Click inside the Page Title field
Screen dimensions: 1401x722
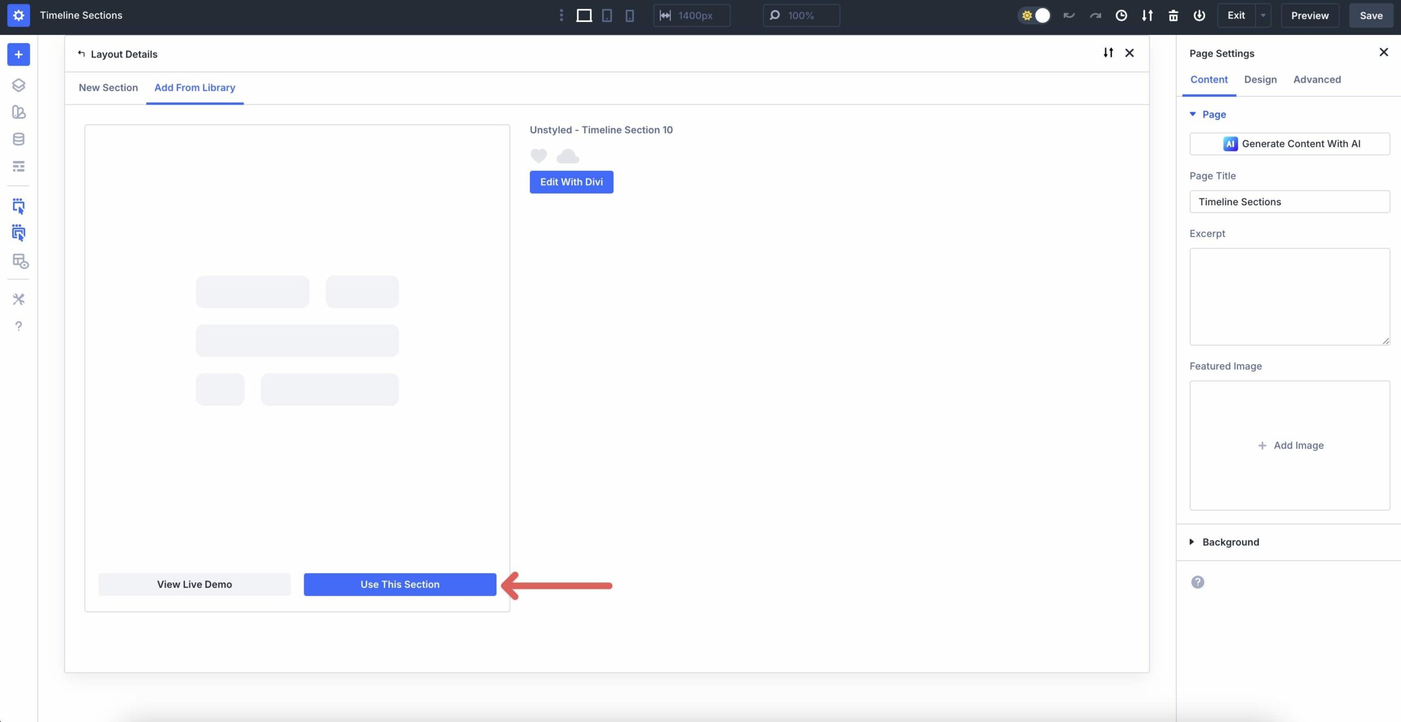[1289, 201]
